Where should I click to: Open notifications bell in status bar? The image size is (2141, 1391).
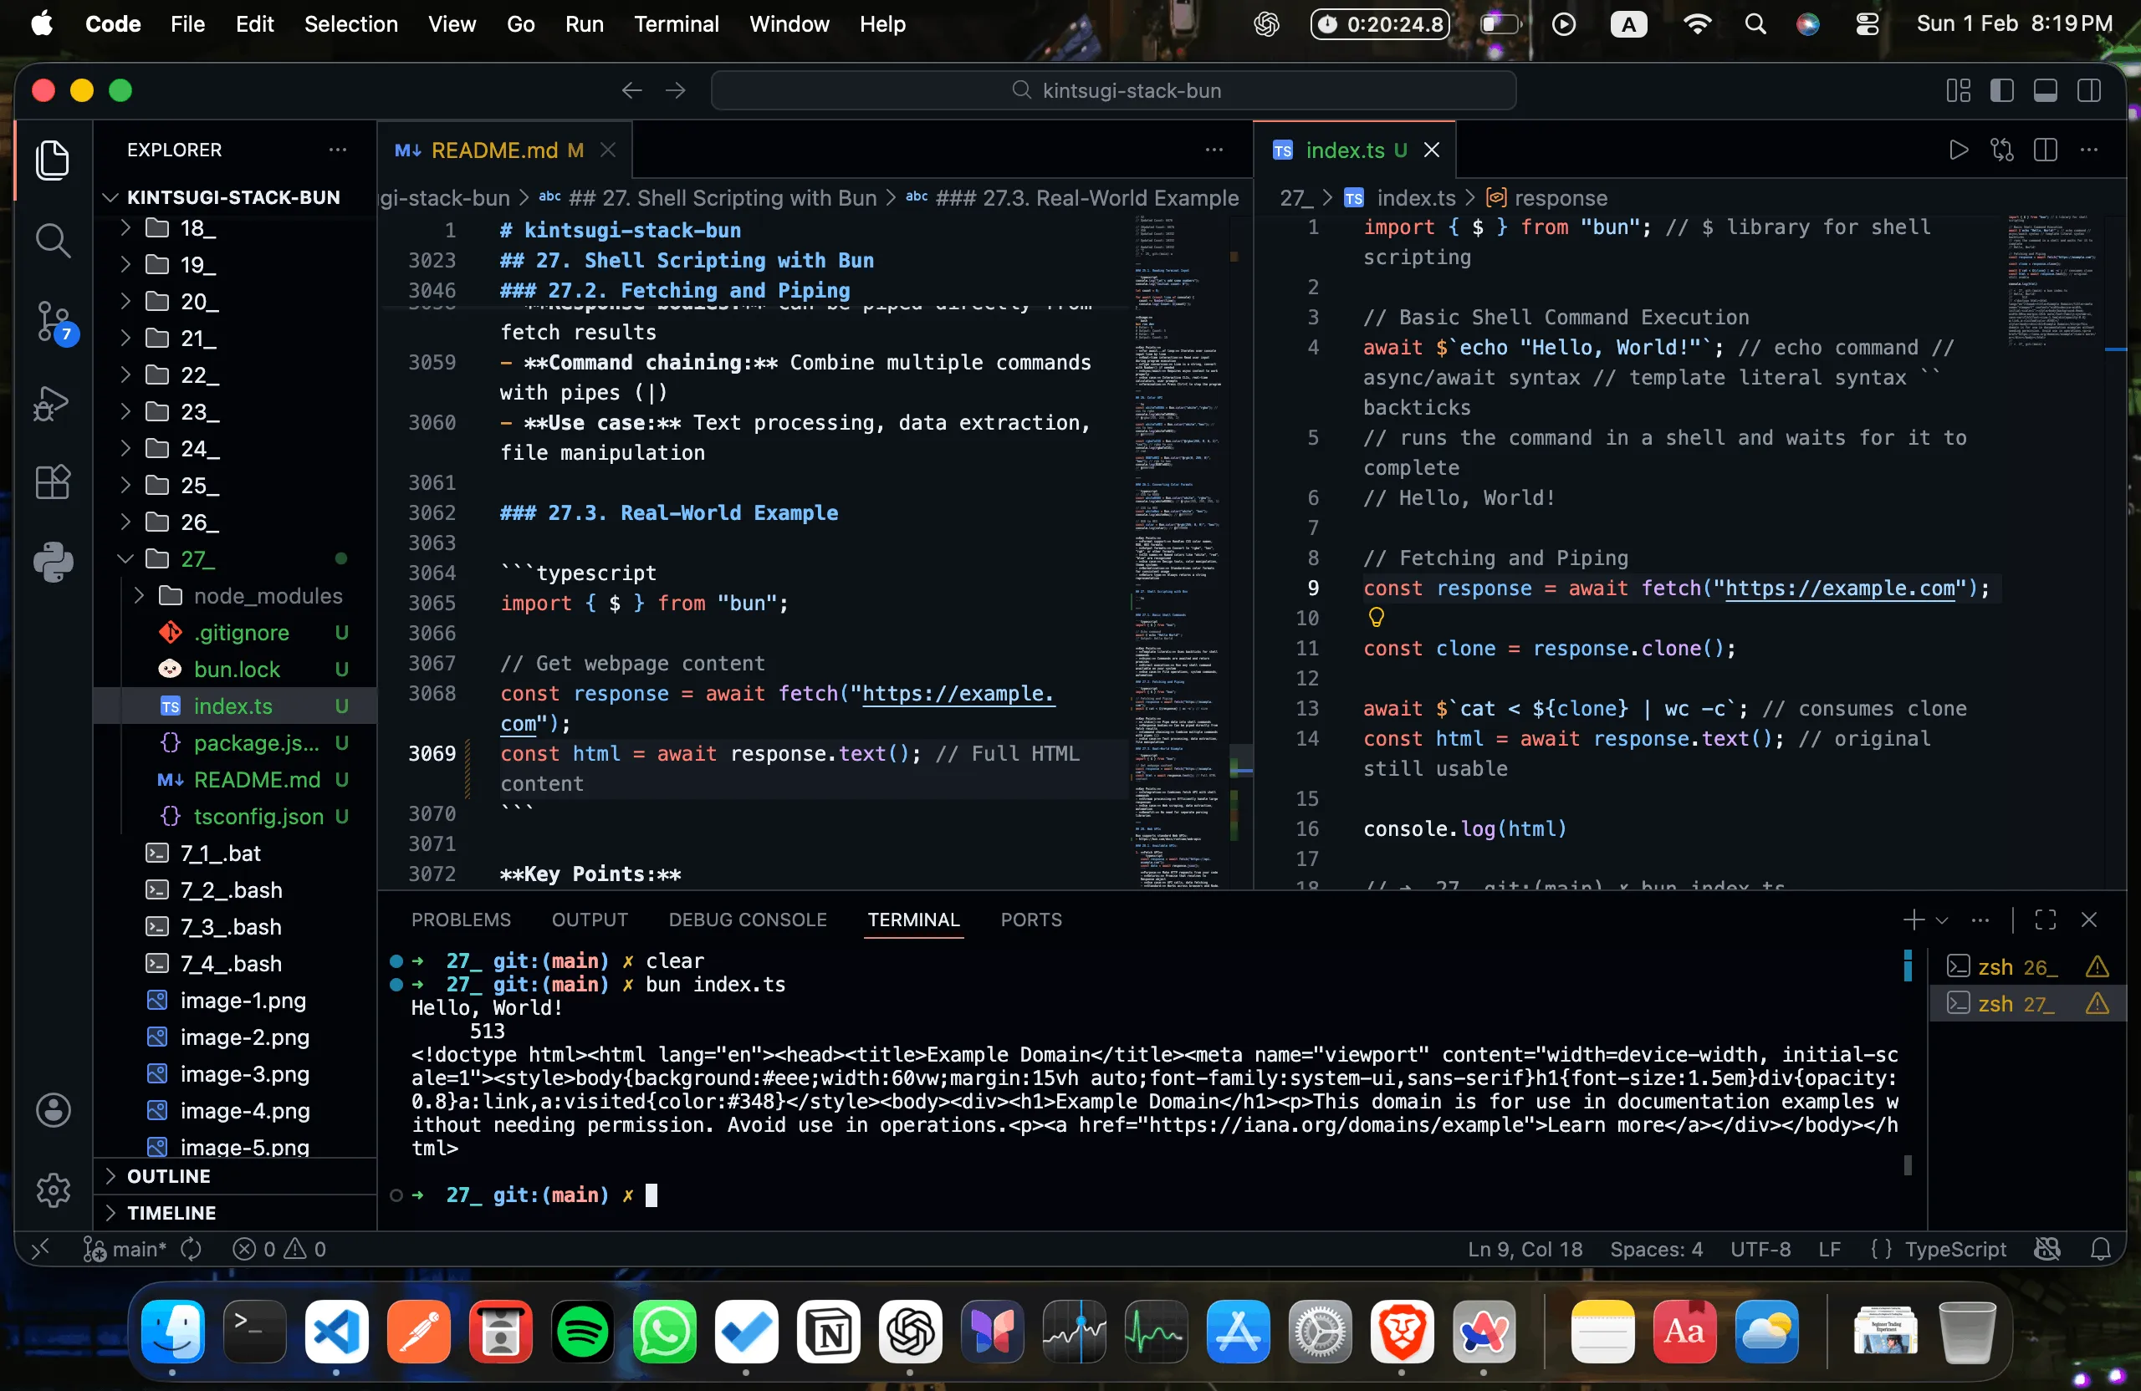[x=2100, y=1249]
